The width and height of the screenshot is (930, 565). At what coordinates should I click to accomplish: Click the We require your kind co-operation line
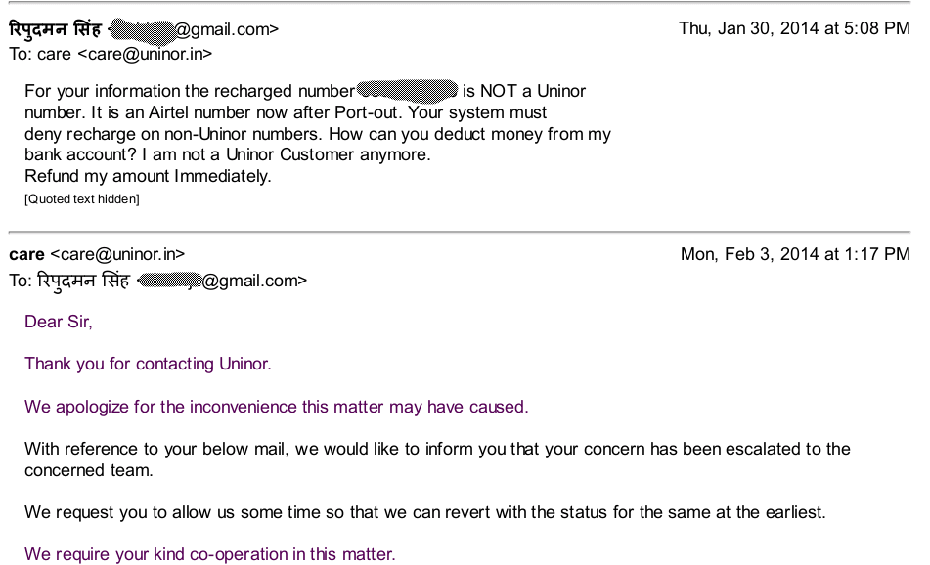coord(210,554)
